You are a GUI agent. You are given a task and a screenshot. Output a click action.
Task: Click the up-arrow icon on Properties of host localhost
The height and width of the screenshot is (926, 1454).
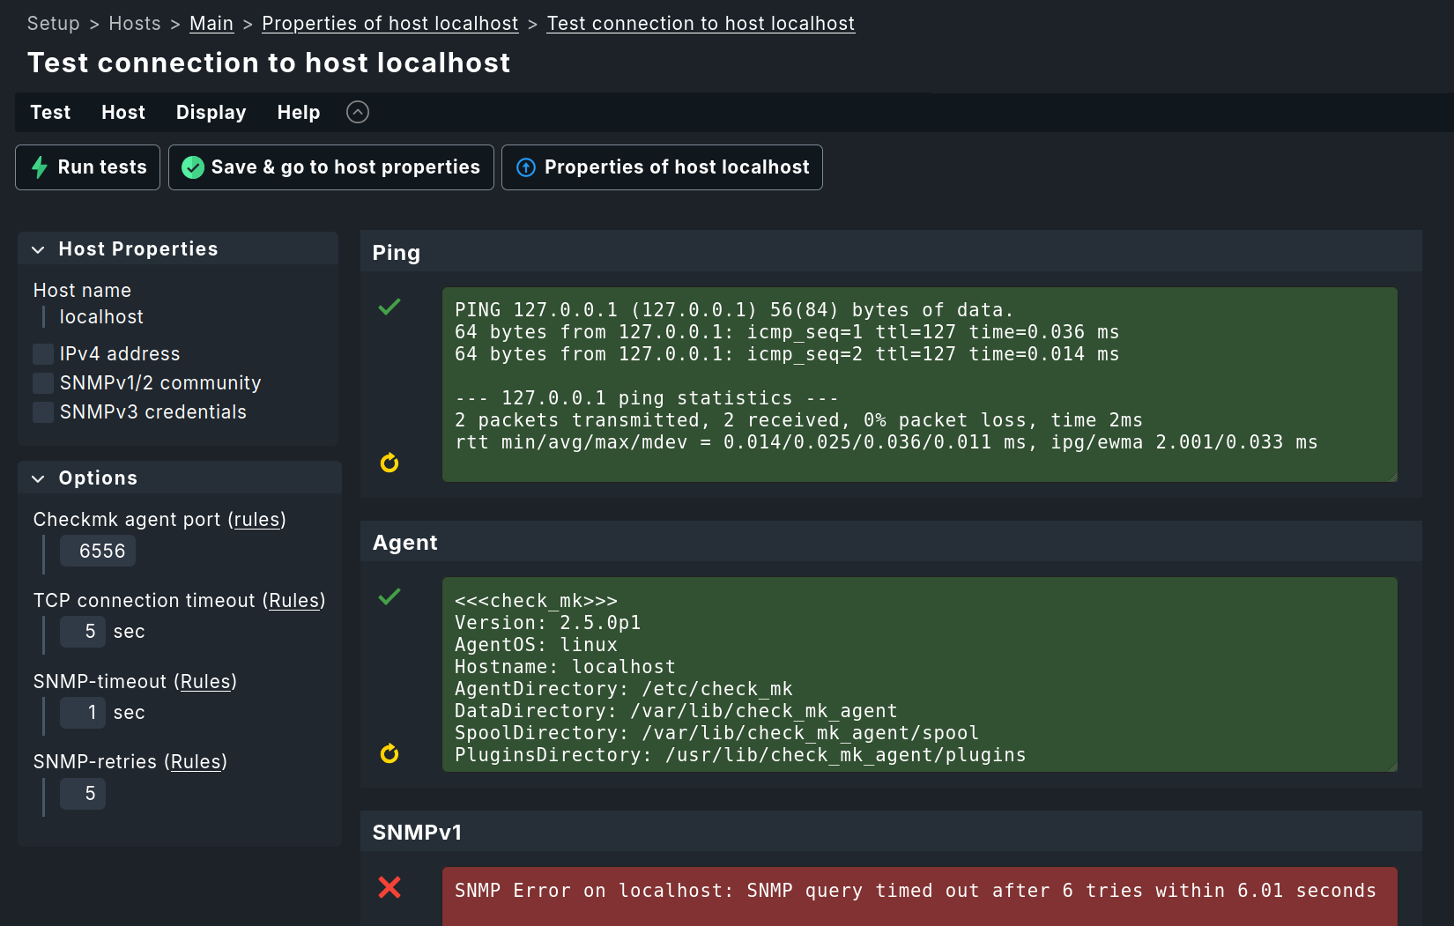(526, 167)
